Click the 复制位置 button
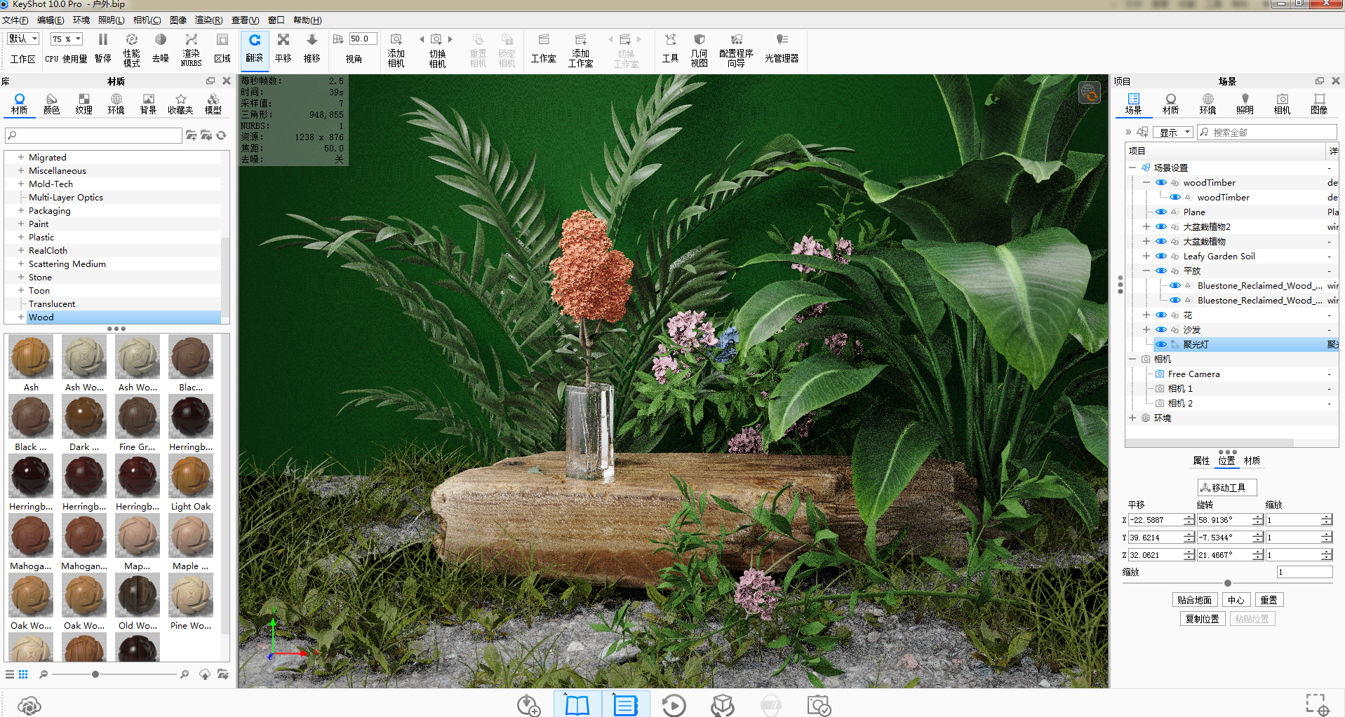The image size is (1345, 717). pos(1203,619)
